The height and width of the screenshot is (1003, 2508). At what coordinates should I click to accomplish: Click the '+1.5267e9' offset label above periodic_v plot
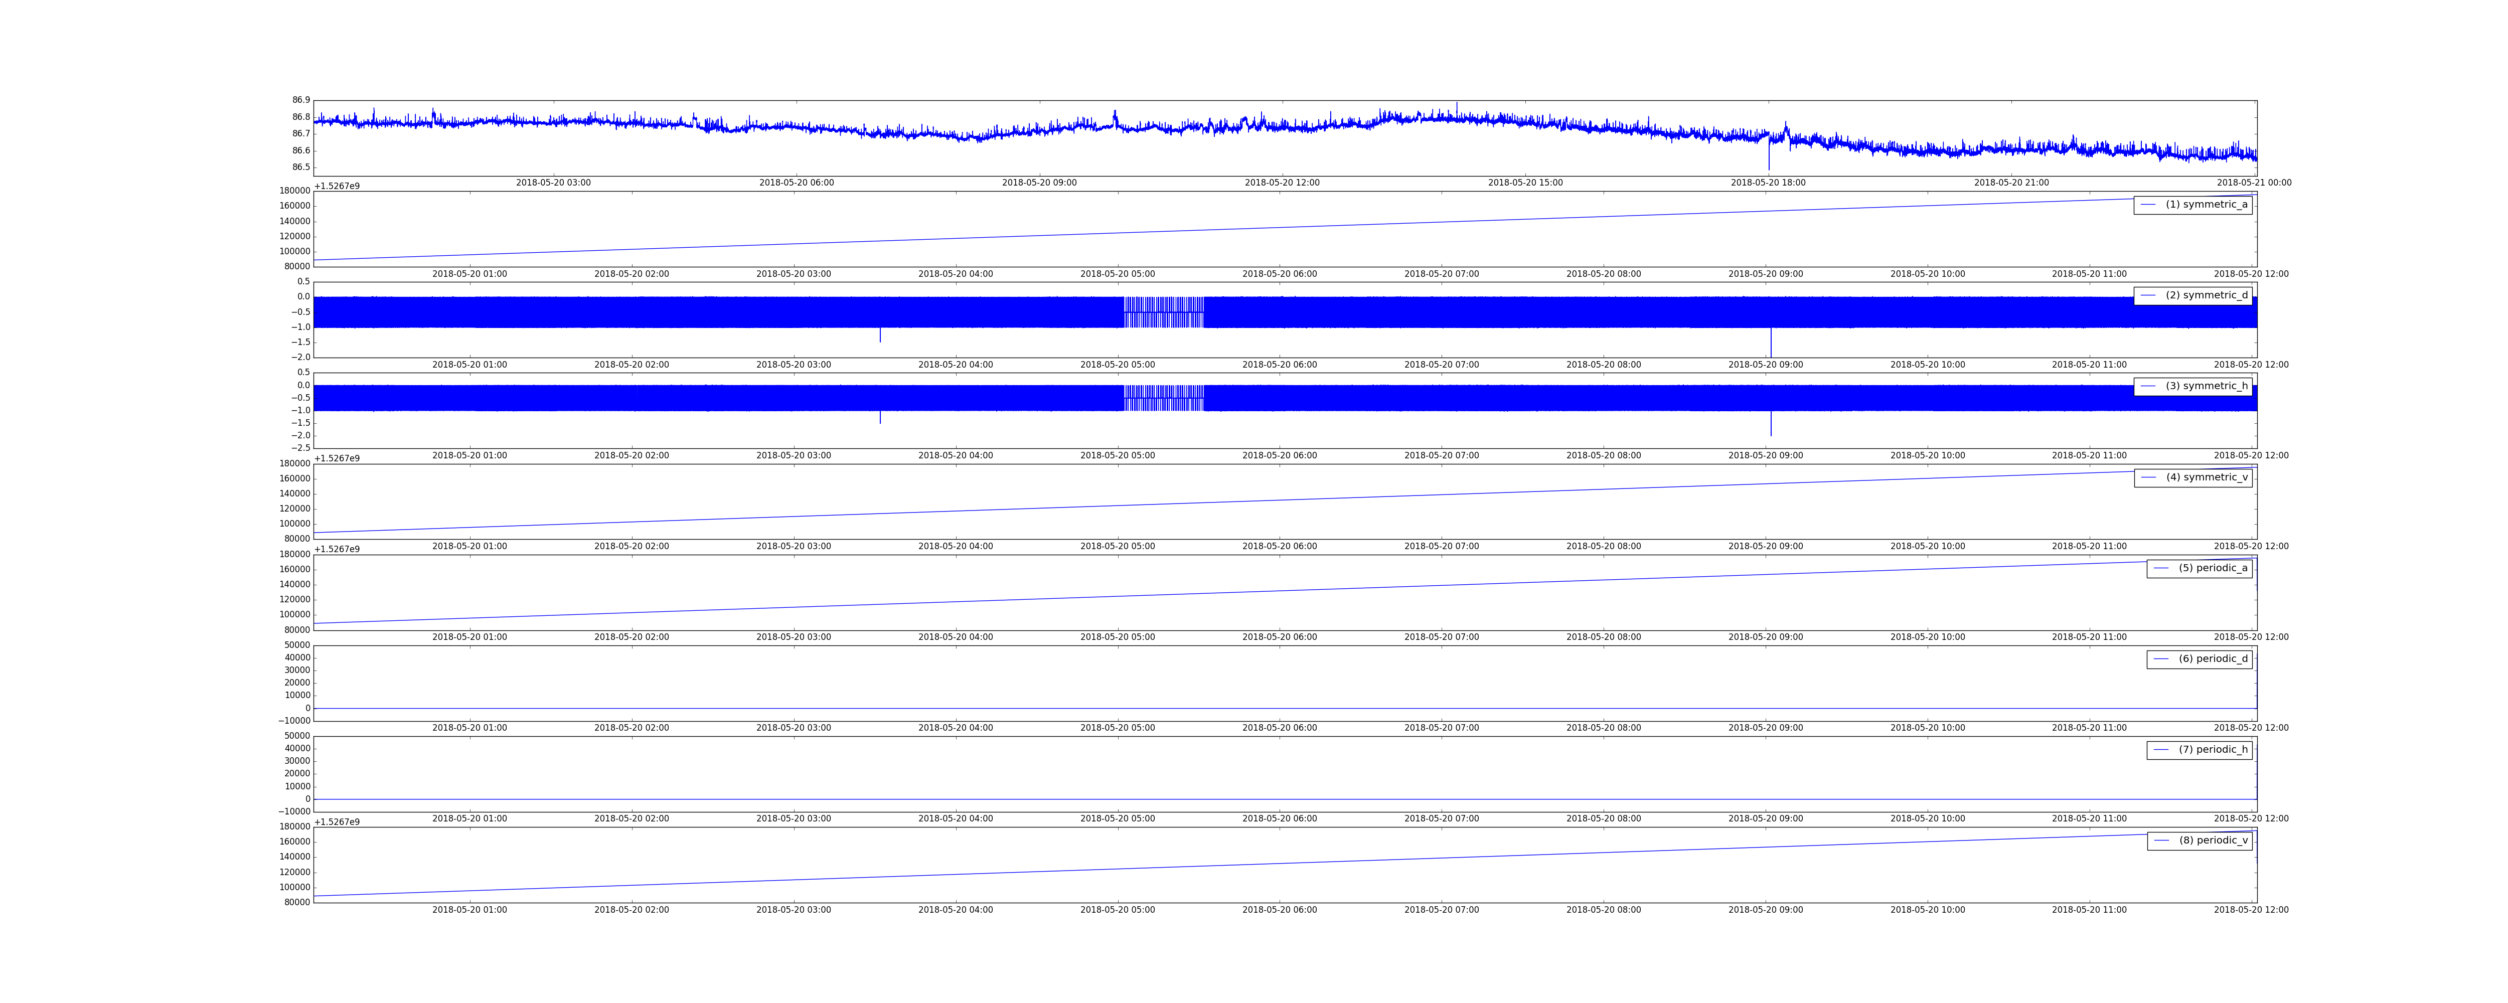pyautogui.click(x=337, y=822)
